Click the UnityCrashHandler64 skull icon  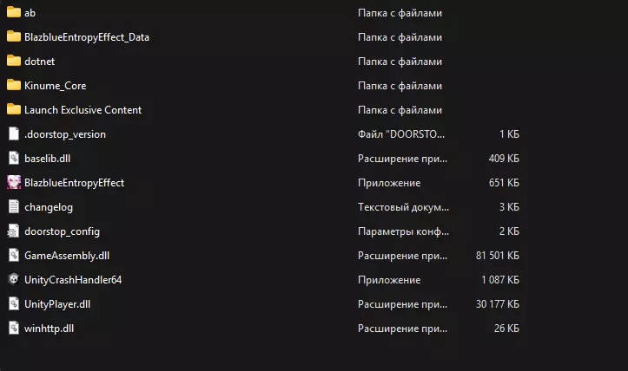13,280
